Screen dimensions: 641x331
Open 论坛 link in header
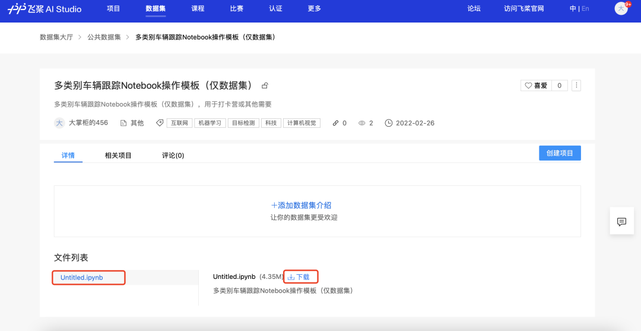click(x=474, y=8)
